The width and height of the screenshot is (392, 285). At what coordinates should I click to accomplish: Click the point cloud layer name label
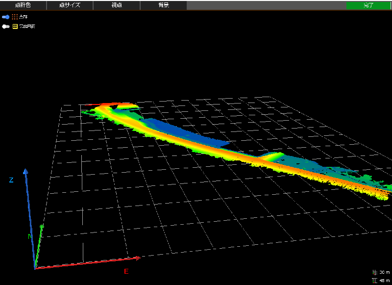23,17
